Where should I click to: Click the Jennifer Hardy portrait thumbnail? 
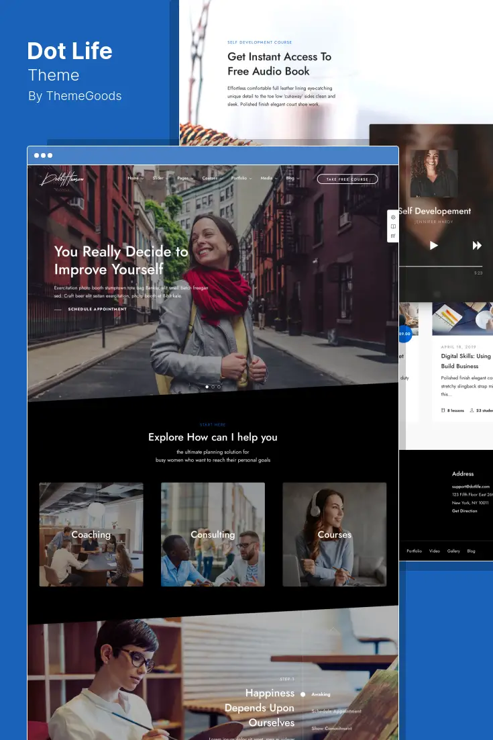pos(433,173)
